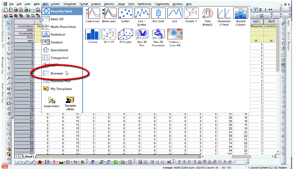This screenshot has width=294, height=169.
Task: Select the Scatter plot icon
Action: [x=125, y=15]
